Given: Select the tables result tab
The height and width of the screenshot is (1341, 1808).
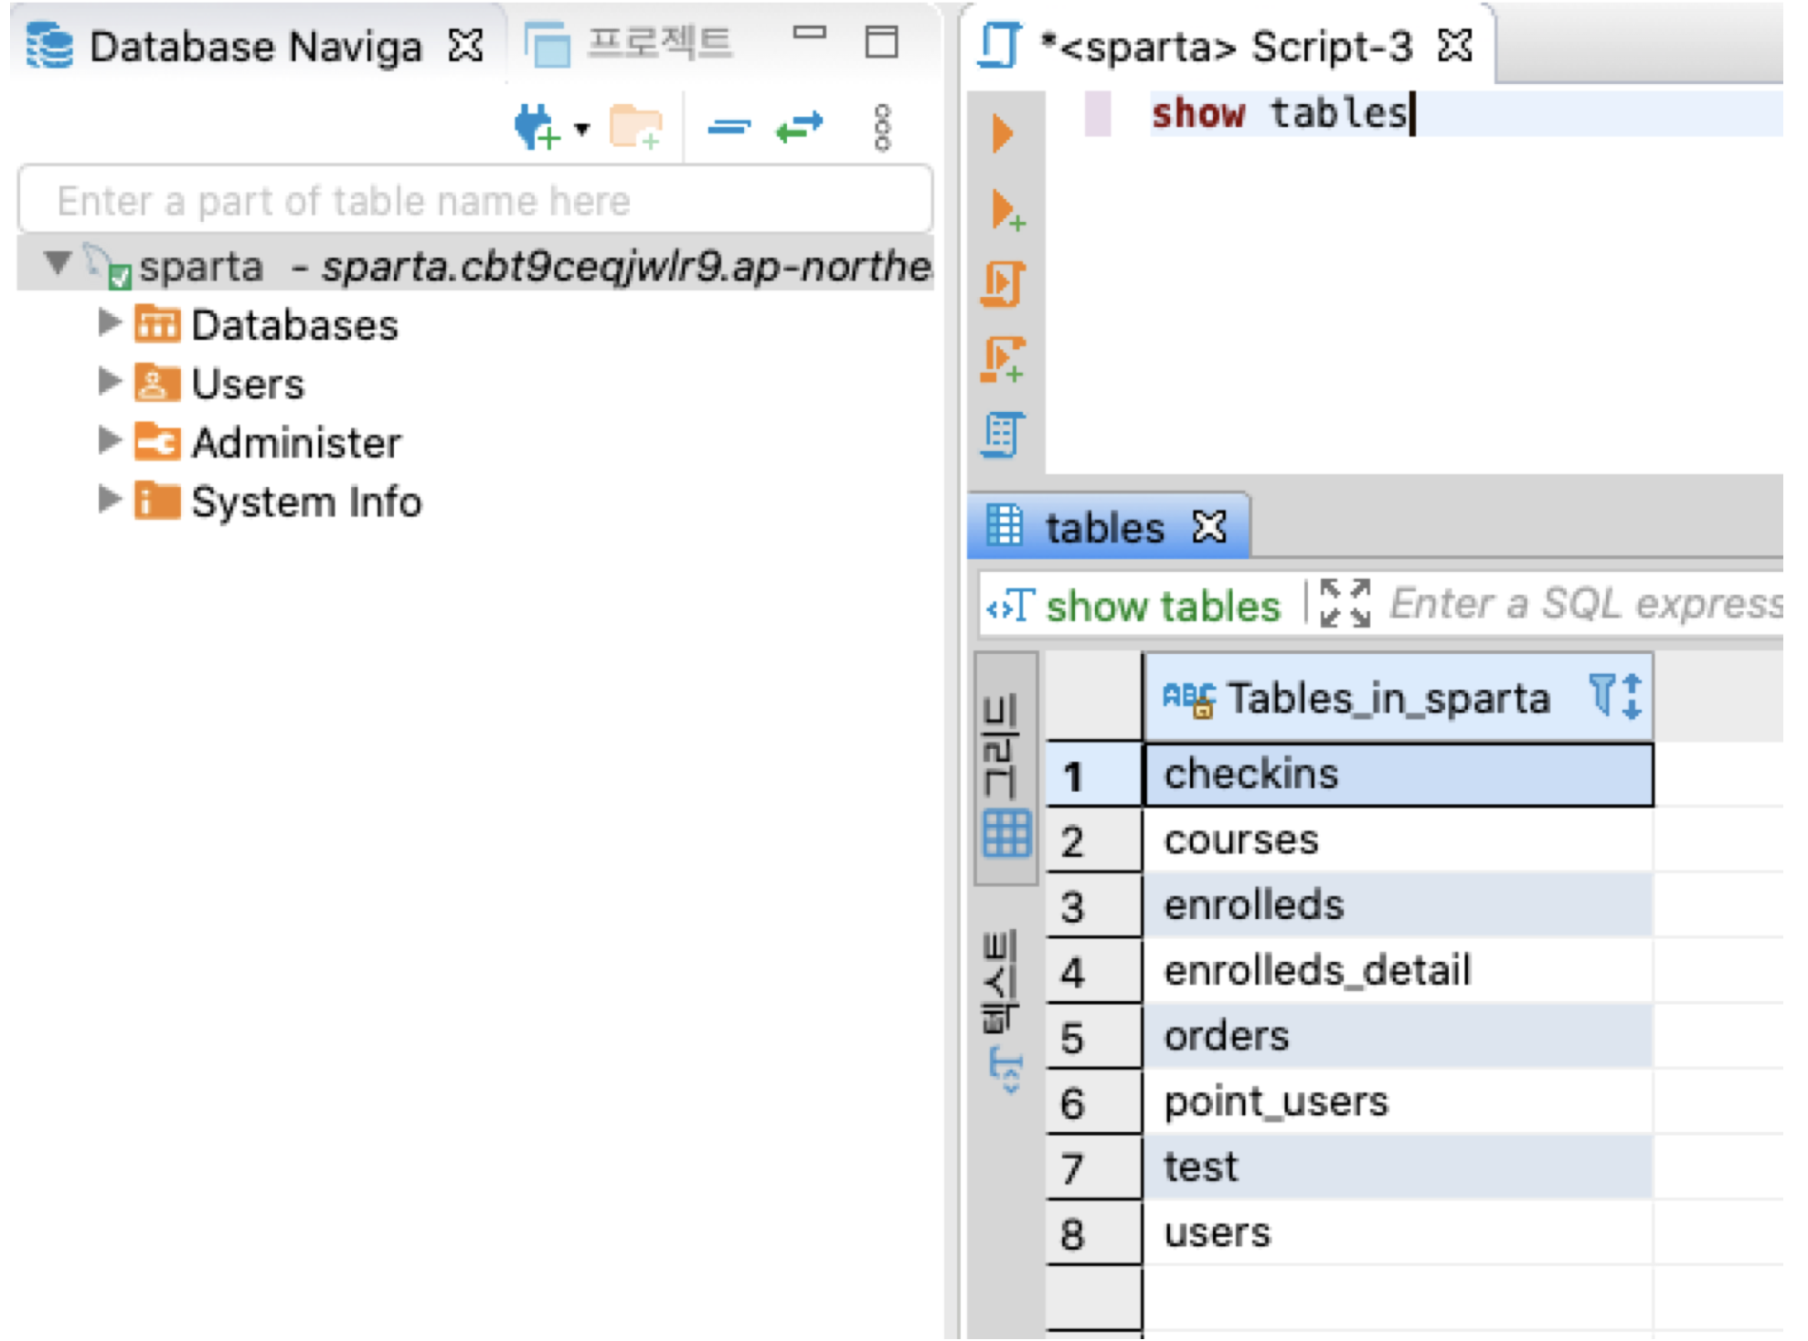Looking at the screenshot, I should (1102, 528).
